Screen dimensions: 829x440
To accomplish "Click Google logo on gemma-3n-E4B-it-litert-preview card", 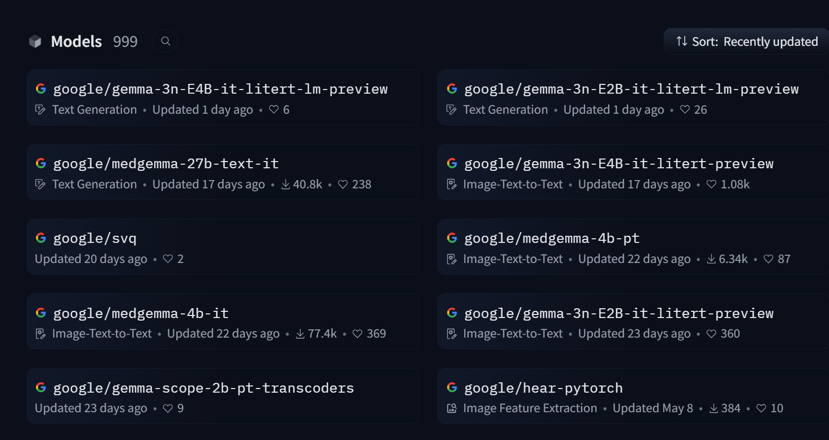I will pos(452,164).
